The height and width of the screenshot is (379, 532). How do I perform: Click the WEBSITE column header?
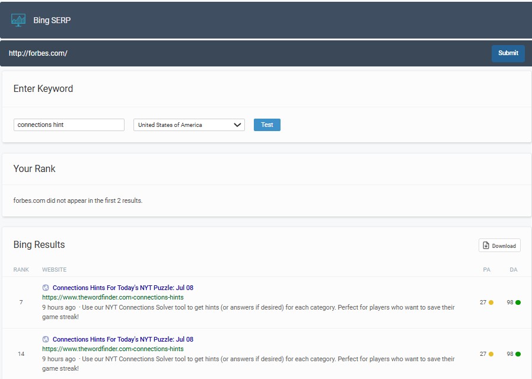pos(55,270)
